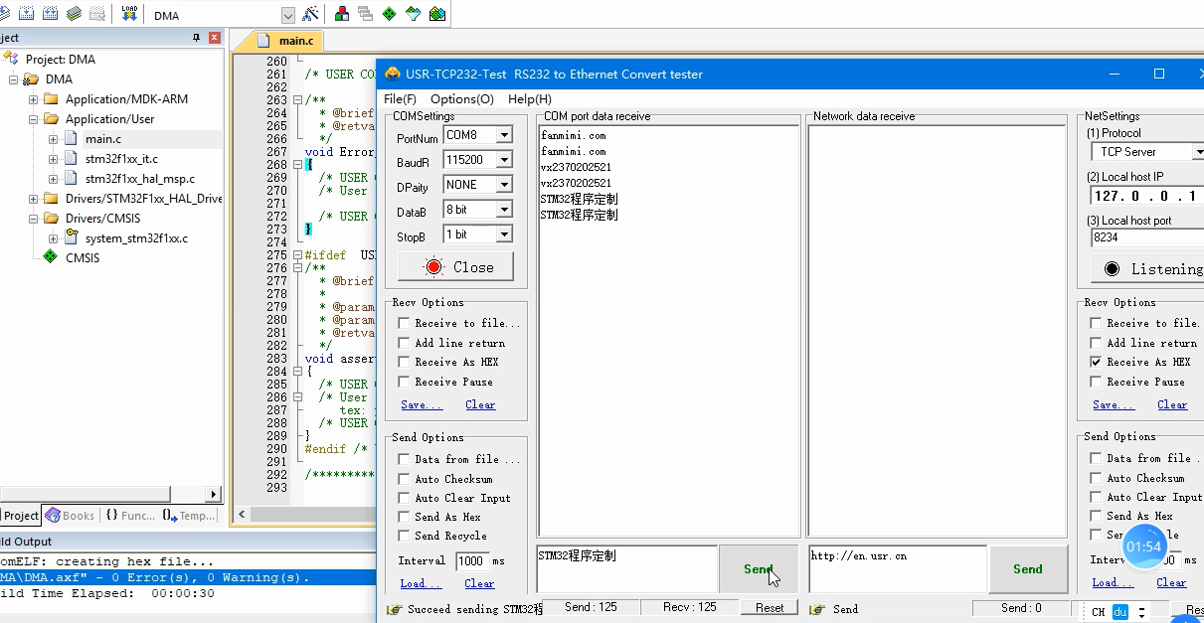Screen dimensions: 1204x623
Task: Open Target Options magic wand icon
Action: (311, 14)
